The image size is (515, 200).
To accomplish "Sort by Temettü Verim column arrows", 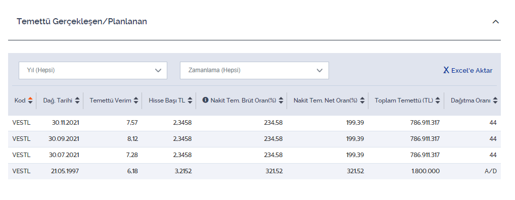I will [x=136, y=101].
